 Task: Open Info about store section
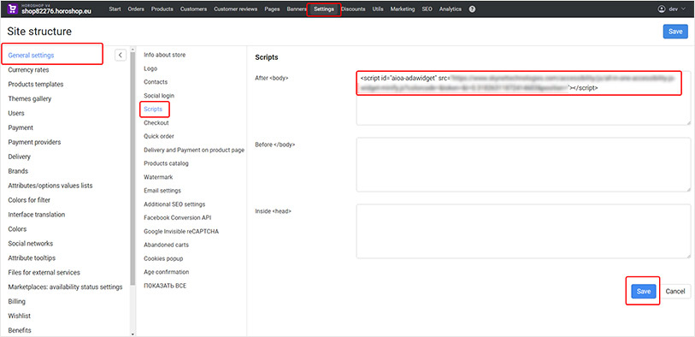click(164, 55)
